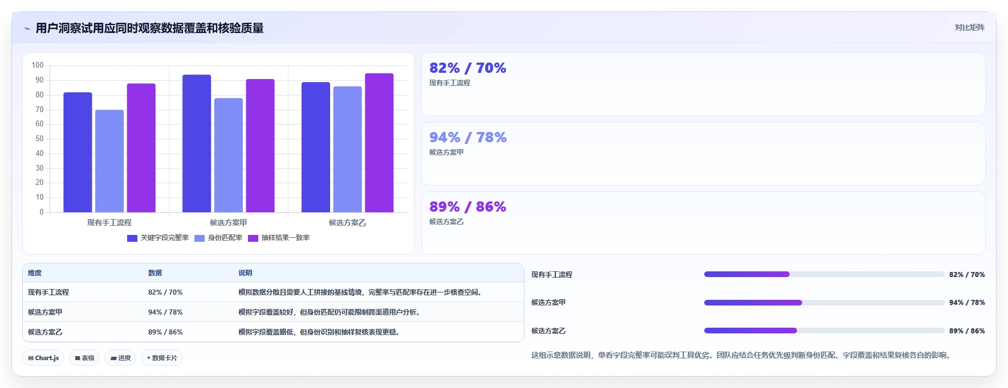Click chart x-axis label 候选方案甲

click(229, 223)
